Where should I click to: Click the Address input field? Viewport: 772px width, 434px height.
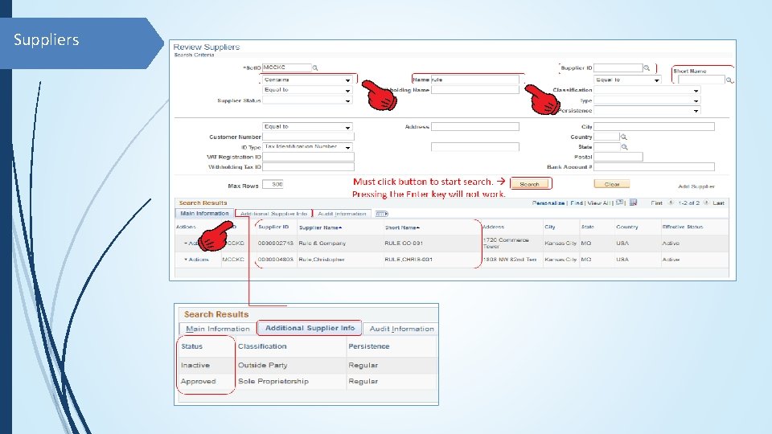tap(474, 126)
